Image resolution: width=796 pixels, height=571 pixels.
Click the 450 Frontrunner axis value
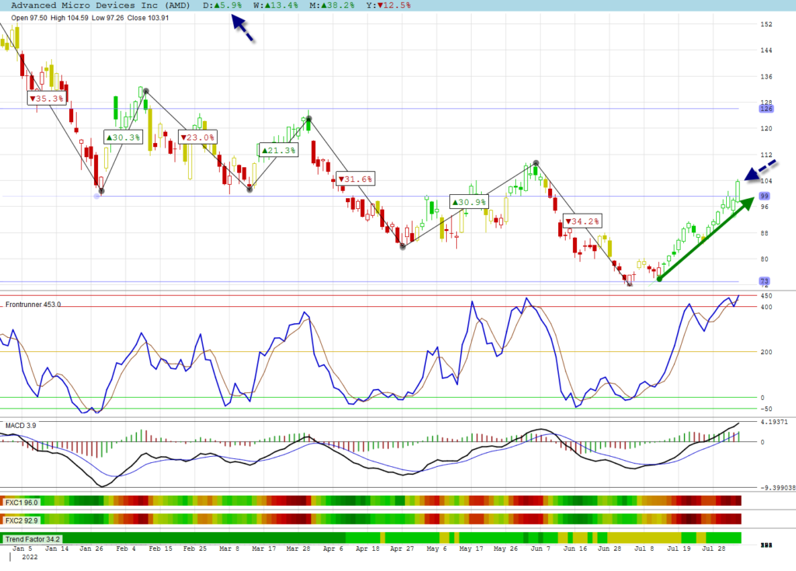tap(766, 296)
